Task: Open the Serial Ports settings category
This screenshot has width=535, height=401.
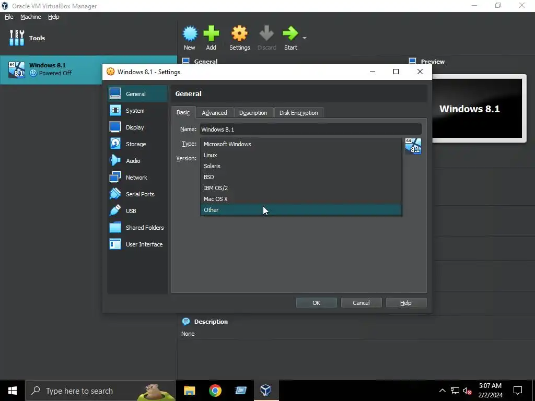Action: pyautogui.click(x=137, y=194)
